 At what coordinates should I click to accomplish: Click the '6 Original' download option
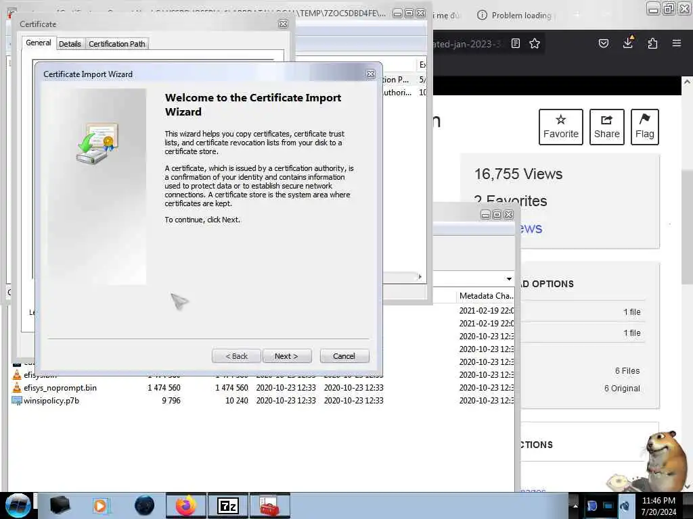622,389
